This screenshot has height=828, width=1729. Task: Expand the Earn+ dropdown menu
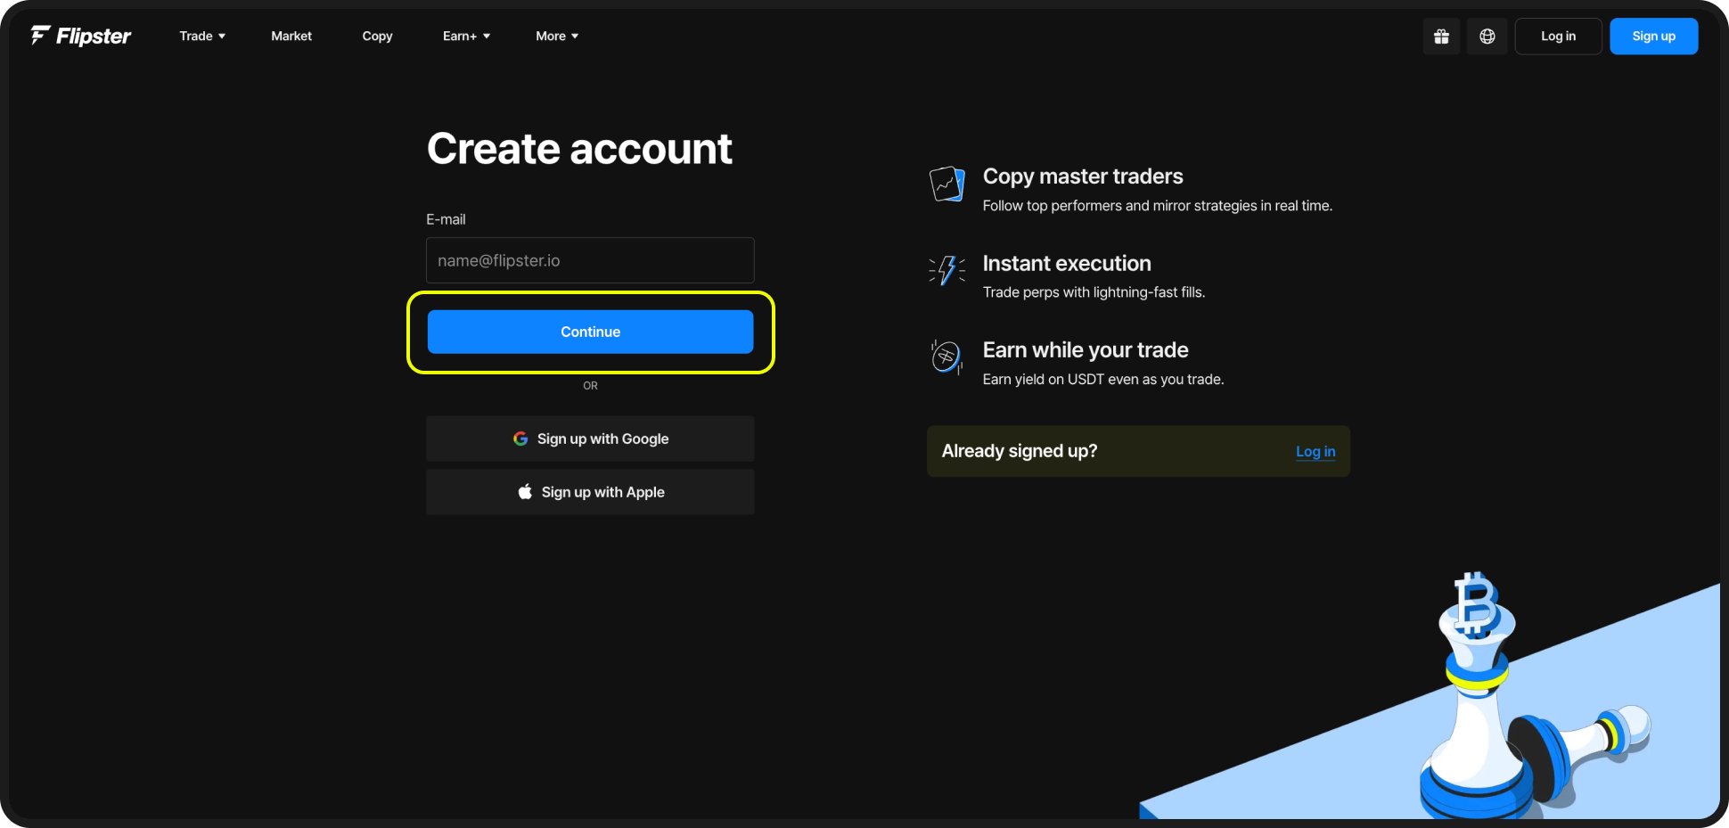point(466,37)
